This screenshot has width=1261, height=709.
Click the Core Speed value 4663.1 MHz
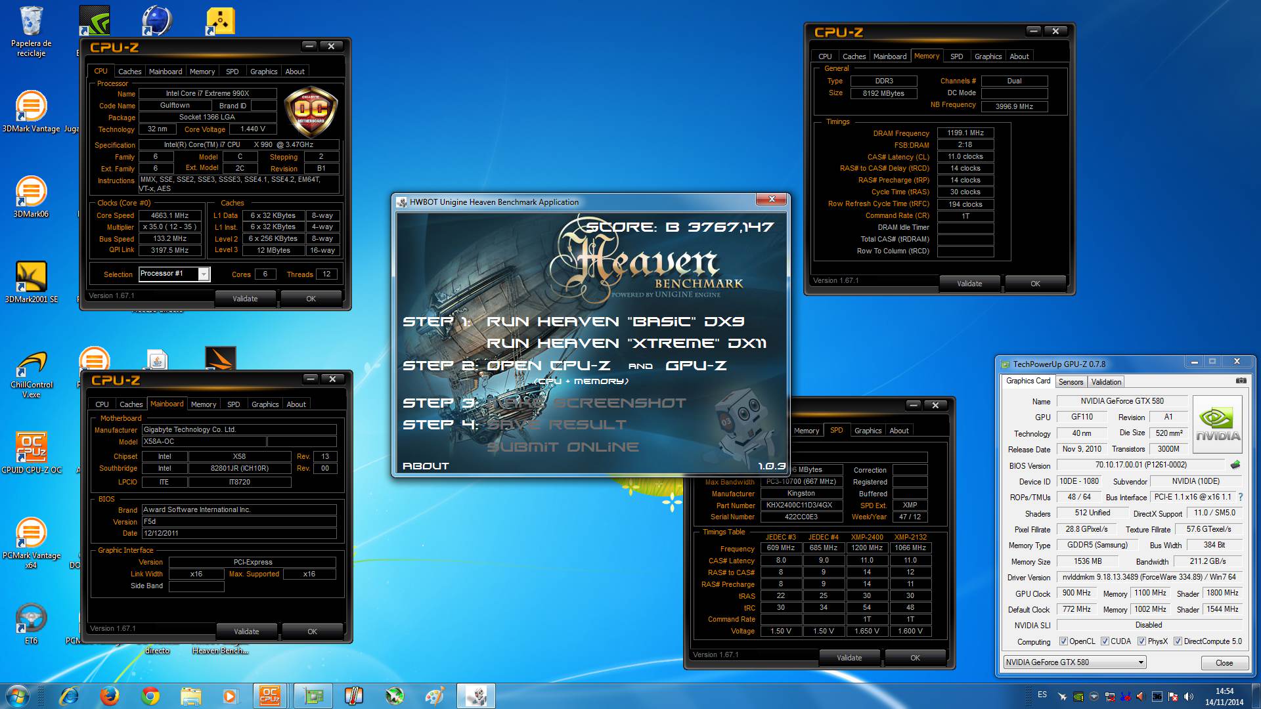(x=169, y=215)
